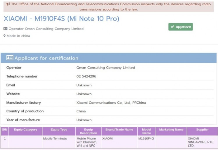The image size is (218, 150).
Task: Click the green approve button
Action: pyautogui.click(x=180, y=27)
